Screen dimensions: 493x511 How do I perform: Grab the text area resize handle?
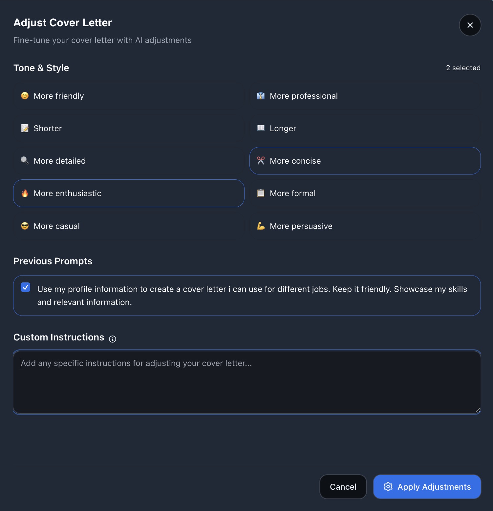click(x=478, y=410)
